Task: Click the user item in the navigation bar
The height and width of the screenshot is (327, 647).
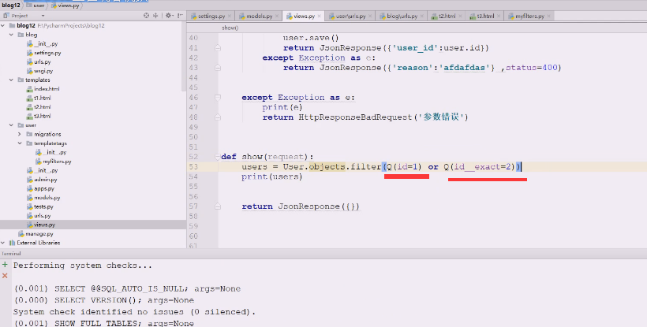Action: point(36,6)
